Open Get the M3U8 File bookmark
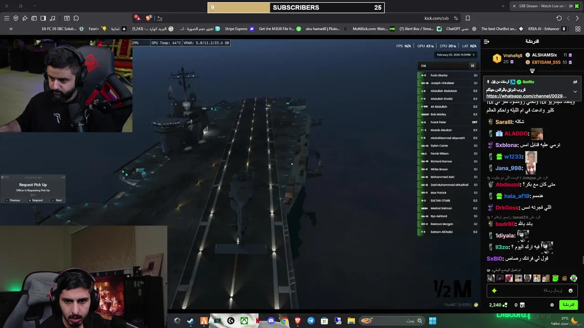Screen dimensions: 584x328 pyautogui.click(x=280, y=29)
